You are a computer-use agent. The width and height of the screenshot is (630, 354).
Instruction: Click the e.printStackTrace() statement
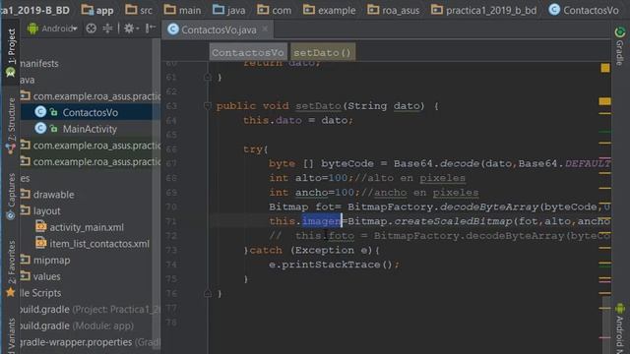point(334,265)
